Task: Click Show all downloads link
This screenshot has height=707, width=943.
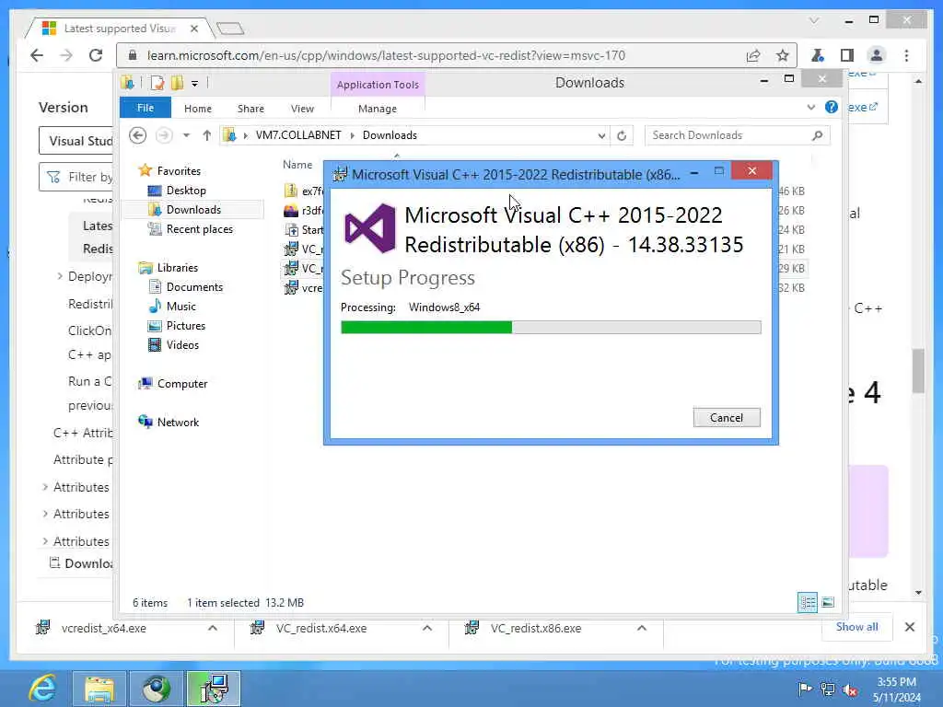Action: click(856, 626)
